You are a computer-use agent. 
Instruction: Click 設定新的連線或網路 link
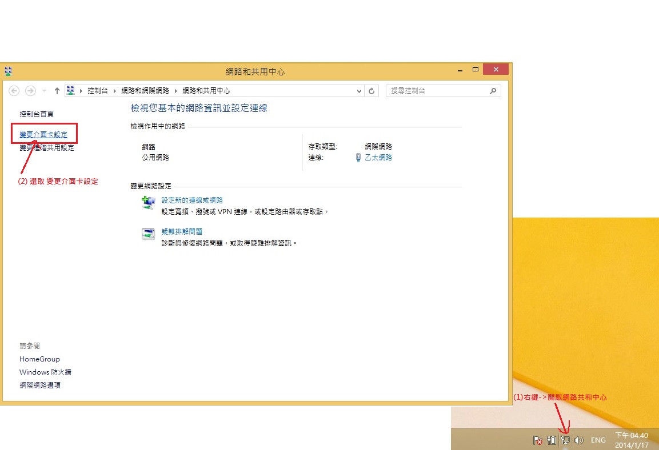192,200
